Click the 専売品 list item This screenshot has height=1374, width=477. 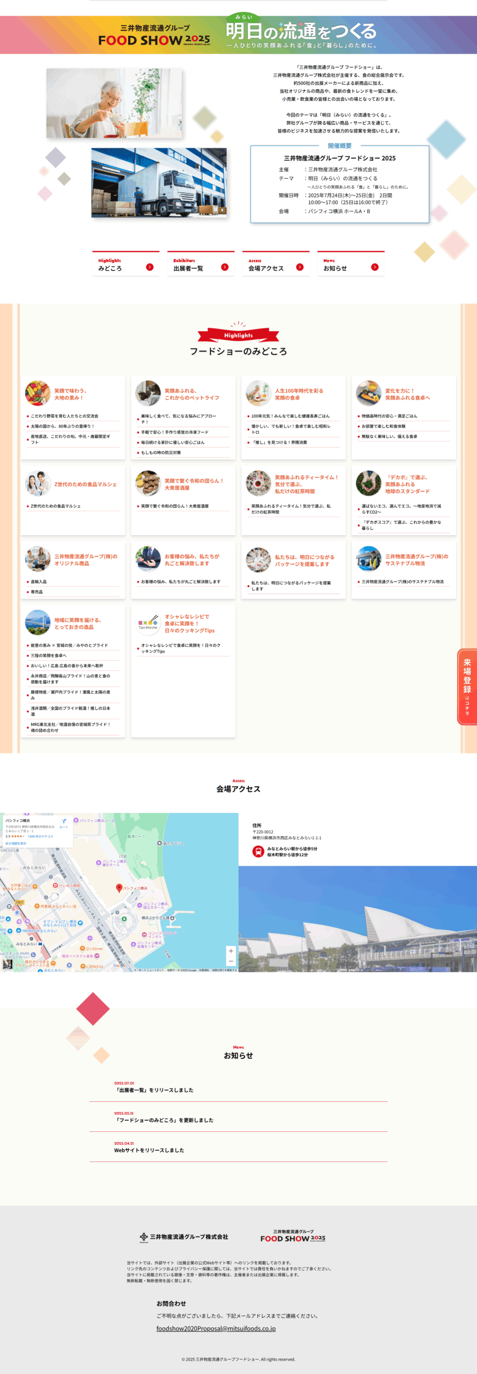click(x=72, y=591)
